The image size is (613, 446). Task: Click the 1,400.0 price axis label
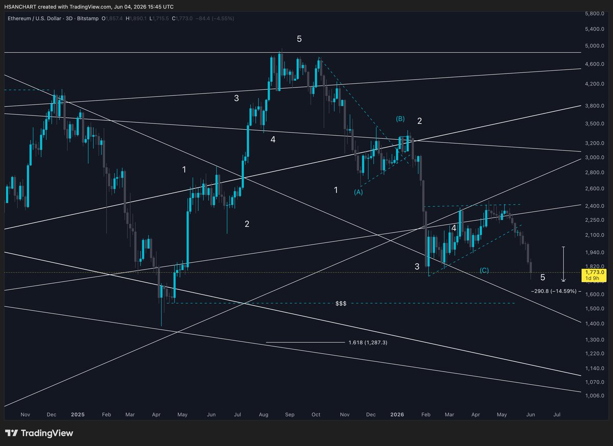tap(594, 324)
